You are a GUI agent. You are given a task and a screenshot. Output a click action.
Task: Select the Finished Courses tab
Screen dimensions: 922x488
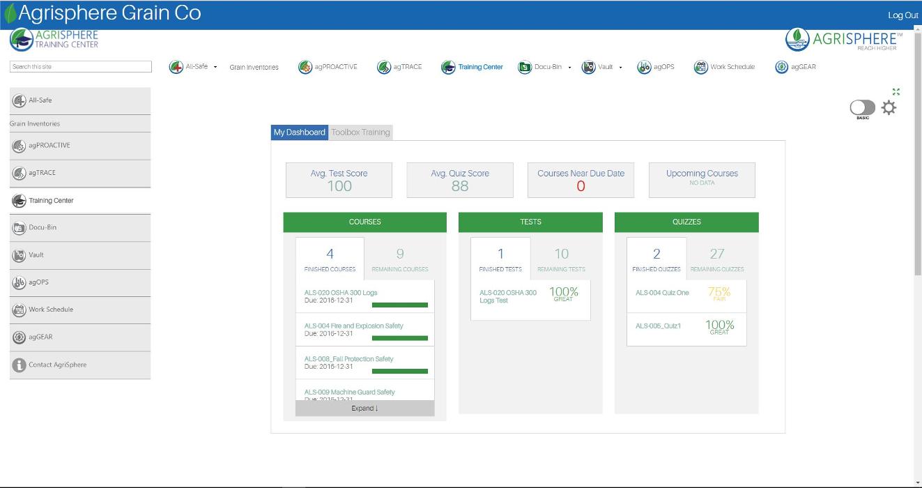pyautogui.click(x=330, y=259)
